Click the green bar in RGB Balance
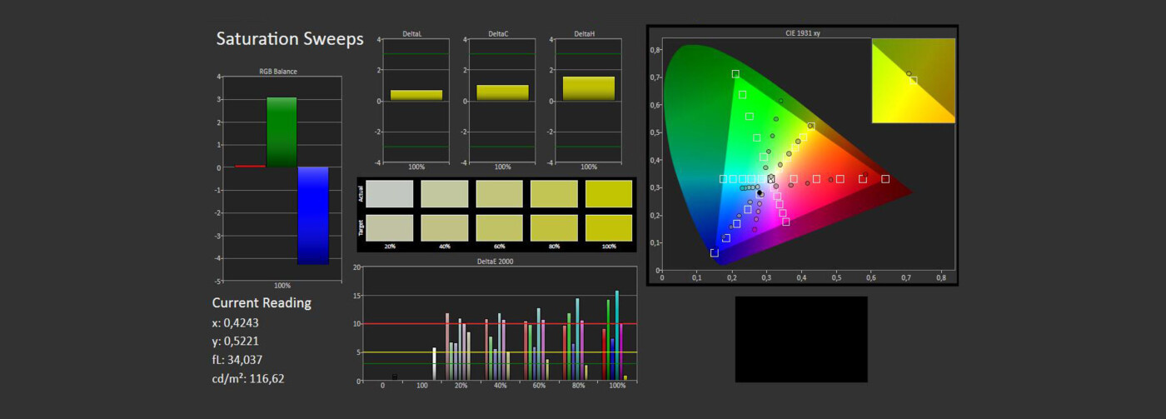Screen dimensions: 1166x419 [282, 132]
